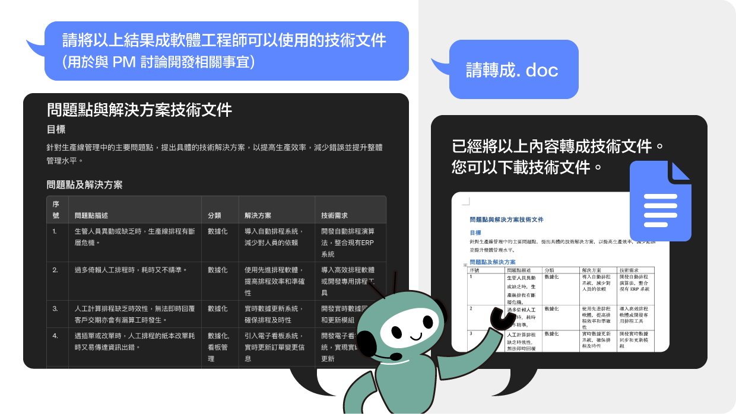736x414 pixels.
Task: Click the blue "目標" heading in document preview
Action: tap(475, 233)
